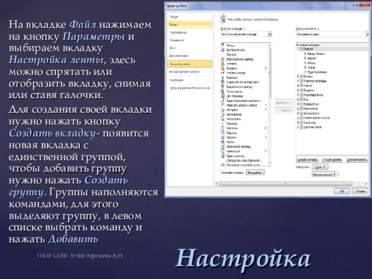Pick the Копировать copy icon
The width and height of the screenshot is (372, 279).
[223, 119]
